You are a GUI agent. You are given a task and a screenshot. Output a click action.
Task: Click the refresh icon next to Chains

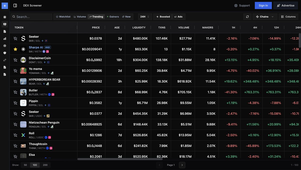(x=247, y=17)
